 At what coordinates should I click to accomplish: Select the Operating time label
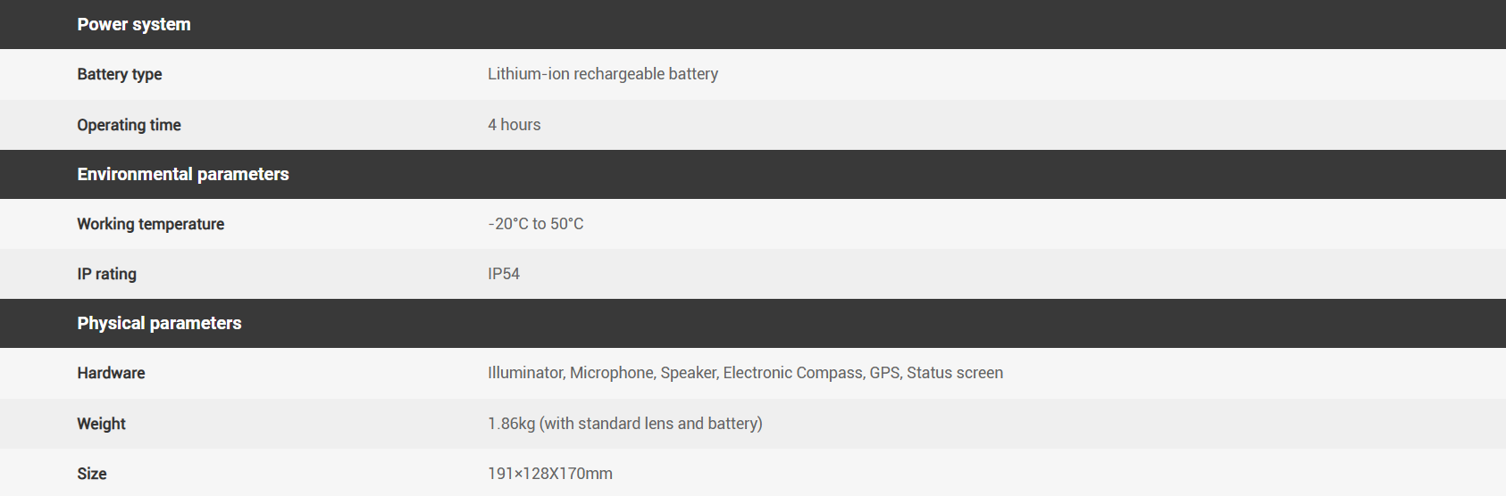click(x=129, y=125)
